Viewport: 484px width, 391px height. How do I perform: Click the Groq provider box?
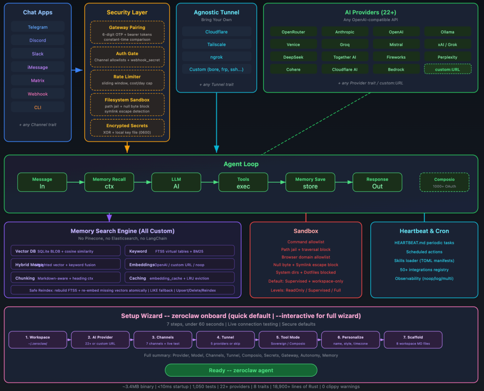pos(345,44)
